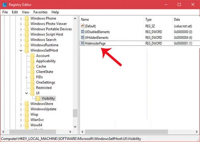
Task: Open the File menu
Action: click(5, 12)
